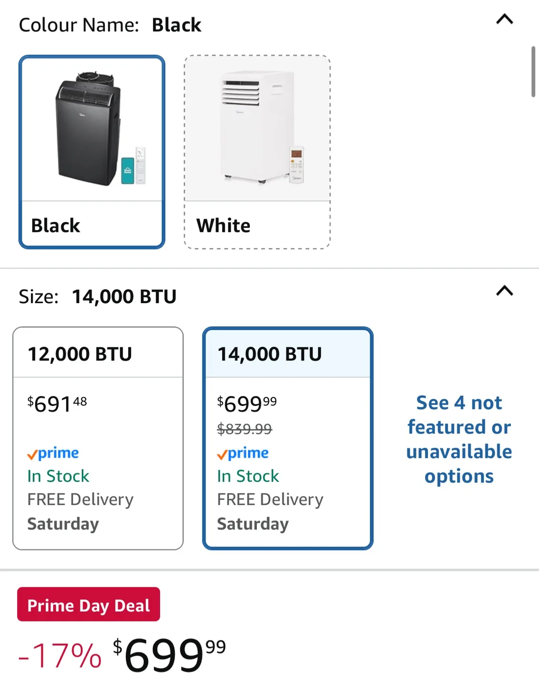Open See 4 not featured options link
The height and width of the screenshot is (683, 539).
(x=459, y=439)
